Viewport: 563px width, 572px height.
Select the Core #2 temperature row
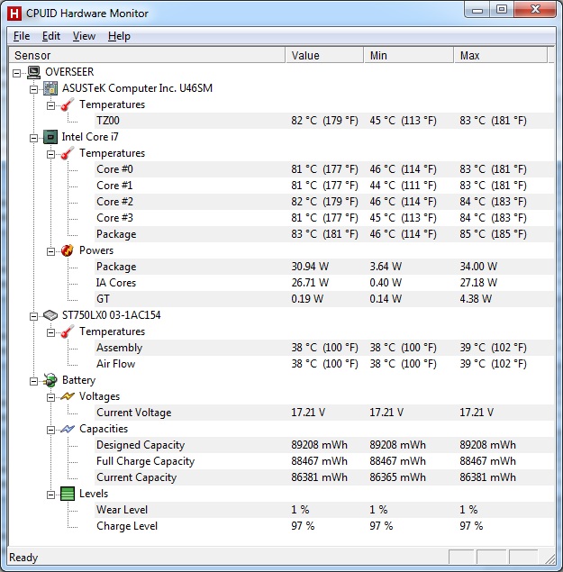[324, 202]
